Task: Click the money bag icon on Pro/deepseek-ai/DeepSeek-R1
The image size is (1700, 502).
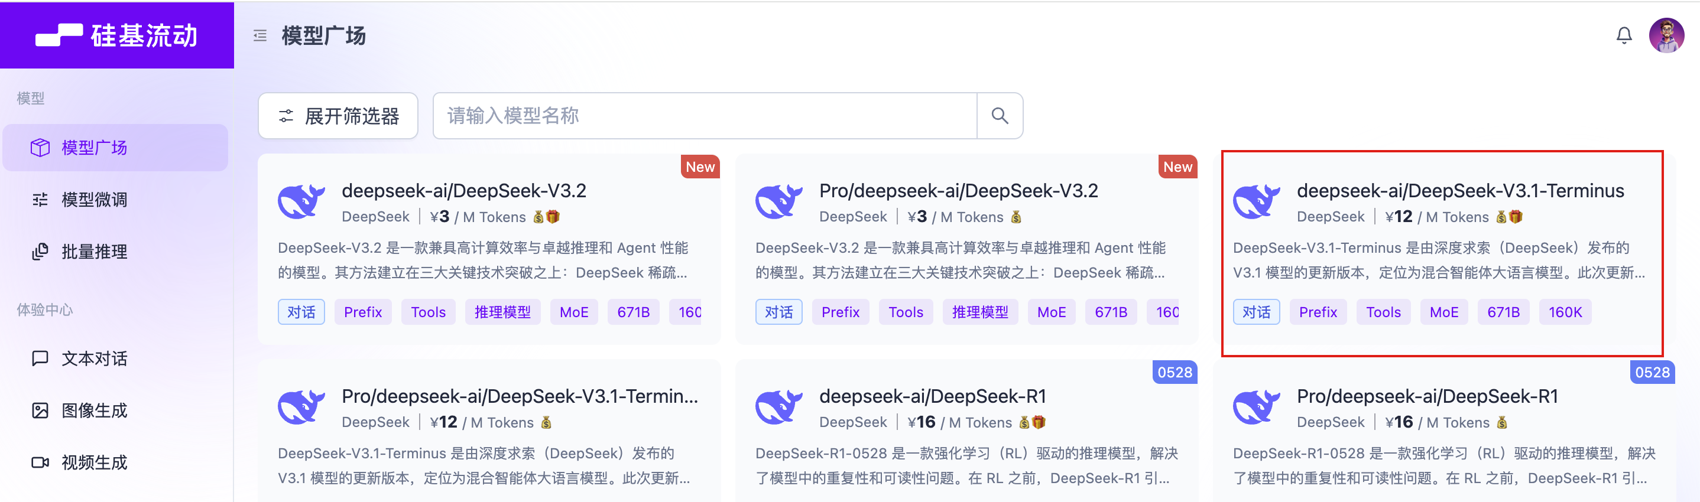Action: (1502, 422)
